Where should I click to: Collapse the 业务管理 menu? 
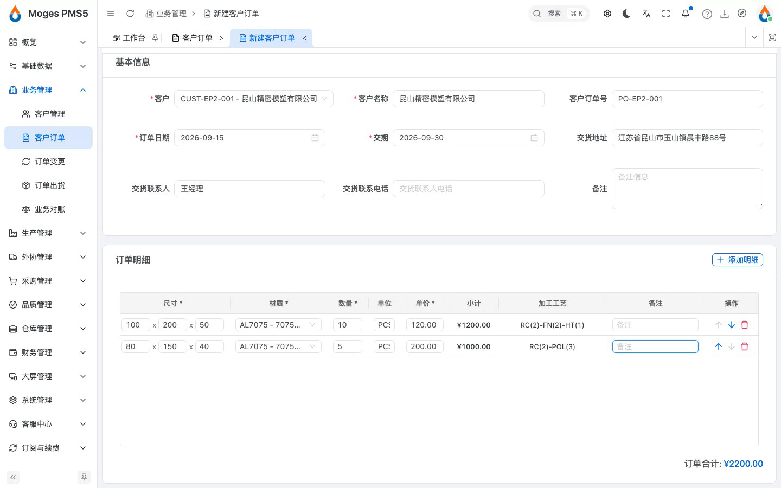coord(48,90)
